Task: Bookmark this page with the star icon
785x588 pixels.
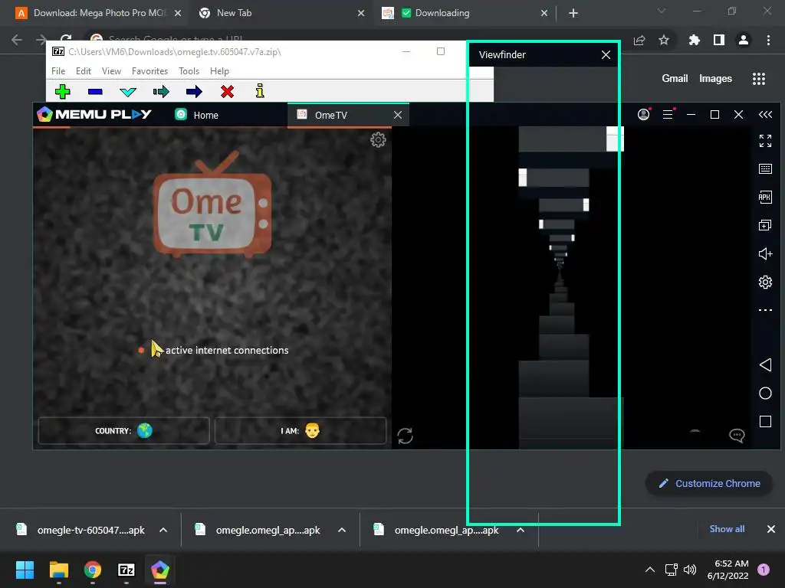Action: (x=664, y=40)
